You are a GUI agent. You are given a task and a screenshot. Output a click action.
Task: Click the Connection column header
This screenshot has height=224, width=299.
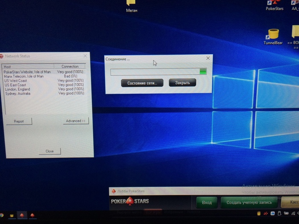(x=70, y=67)
